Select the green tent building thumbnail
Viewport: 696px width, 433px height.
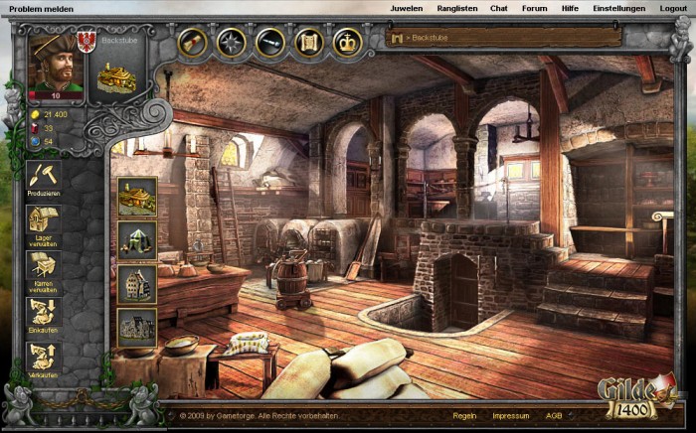click(137, 240)
